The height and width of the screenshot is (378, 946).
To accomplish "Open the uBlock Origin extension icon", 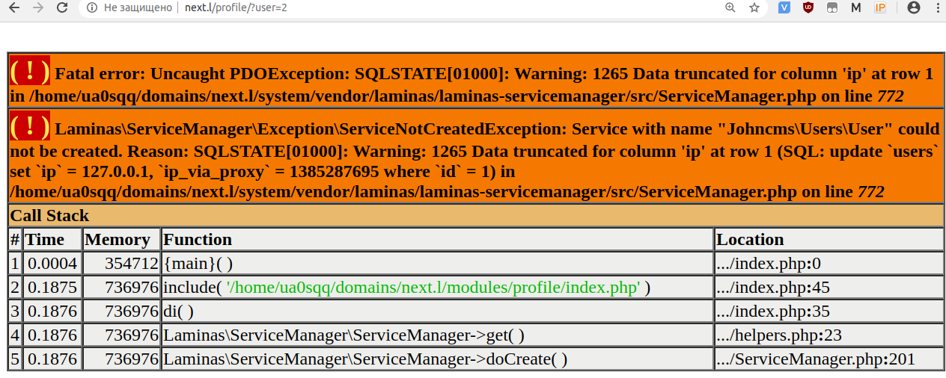I will point(808,7).
